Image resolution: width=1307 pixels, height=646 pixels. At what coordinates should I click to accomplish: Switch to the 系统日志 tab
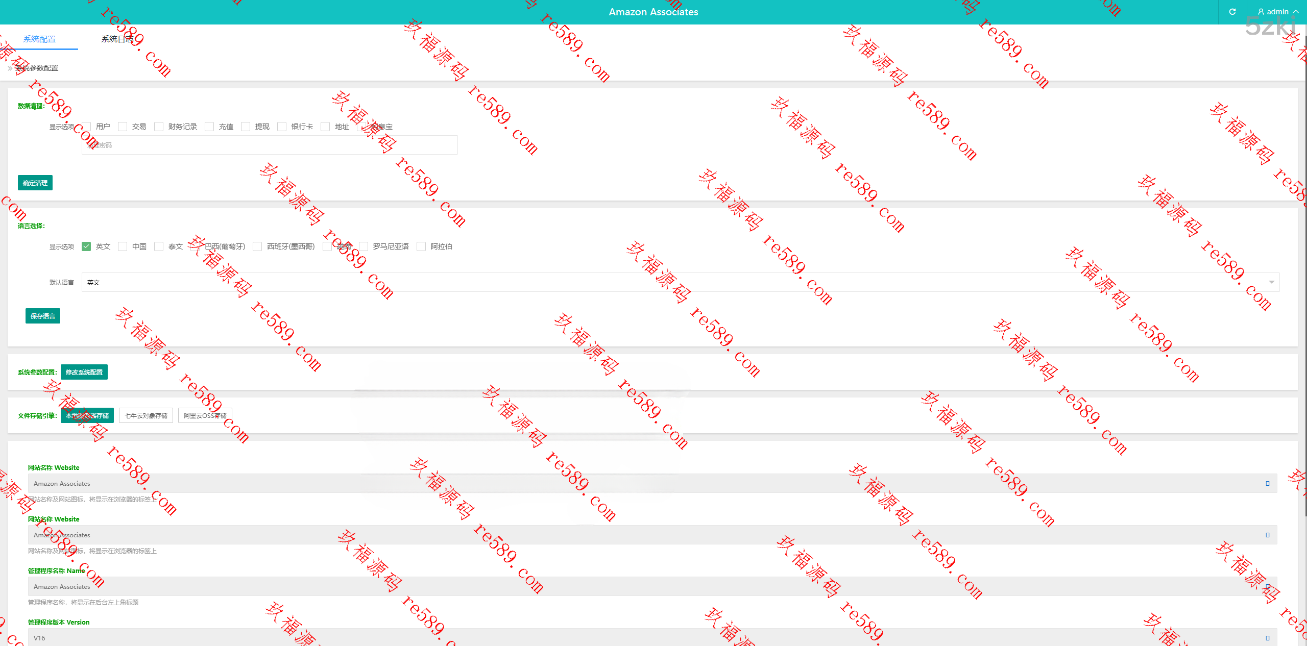(117, 39)
